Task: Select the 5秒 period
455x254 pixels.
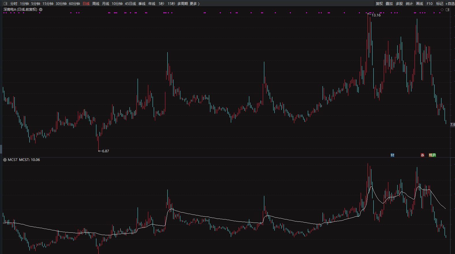Action: pos(162,4)
